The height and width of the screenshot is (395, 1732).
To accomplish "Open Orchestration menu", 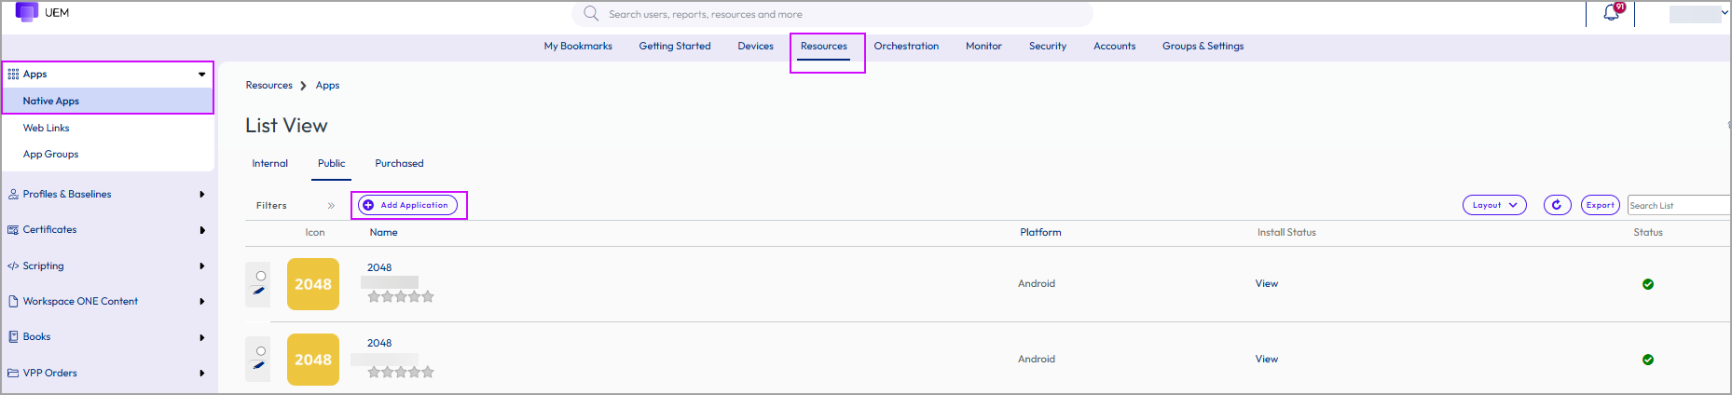I will point(906,47).
